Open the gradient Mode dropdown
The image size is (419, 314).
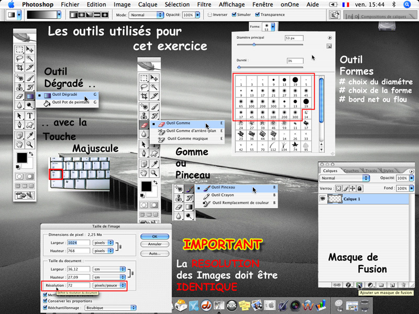coord(146,15)
